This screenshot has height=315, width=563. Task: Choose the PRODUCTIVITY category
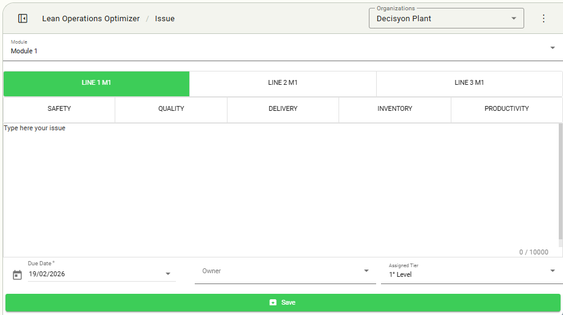click(507, 109)
